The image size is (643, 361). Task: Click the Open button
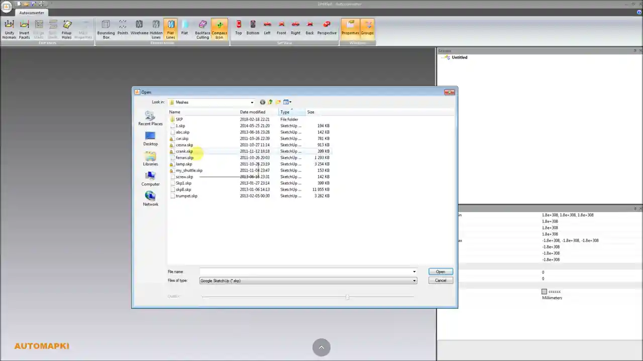coord(440,271)
